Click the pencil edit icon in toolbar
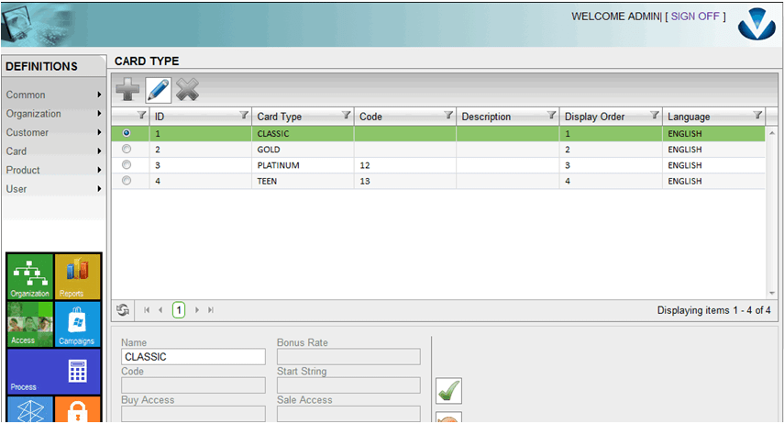The height and width of the screenshot is (424, 784). 159,89
